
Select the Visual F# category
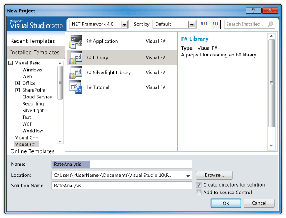(27, 144)
